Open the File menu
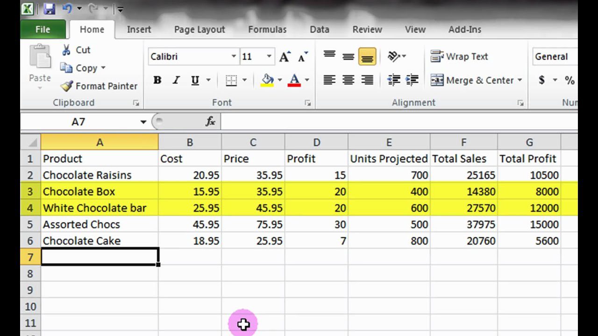 43,29
